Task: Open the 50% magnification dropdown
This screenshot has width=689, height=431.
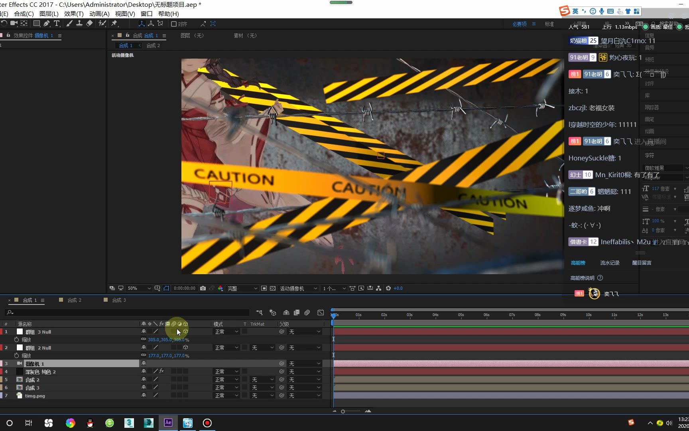Action: (139, 288)
